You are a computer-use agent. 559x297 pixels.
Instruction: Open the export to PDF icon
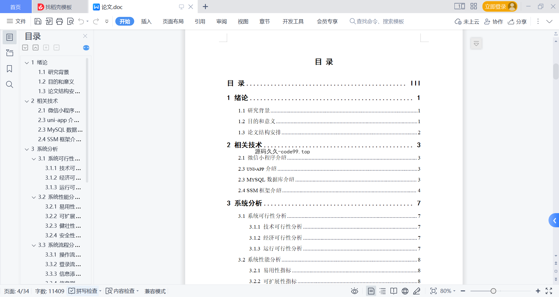point(49,21)
